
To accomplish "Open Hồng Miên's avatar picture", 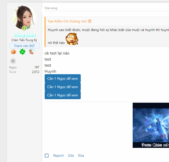I will click(x=24, y=17).
